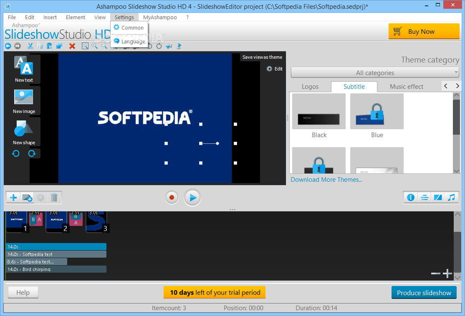Select the 14.0s Bird chirping track
The height and width of the screenshot is (316, 465).
[56, 269]
